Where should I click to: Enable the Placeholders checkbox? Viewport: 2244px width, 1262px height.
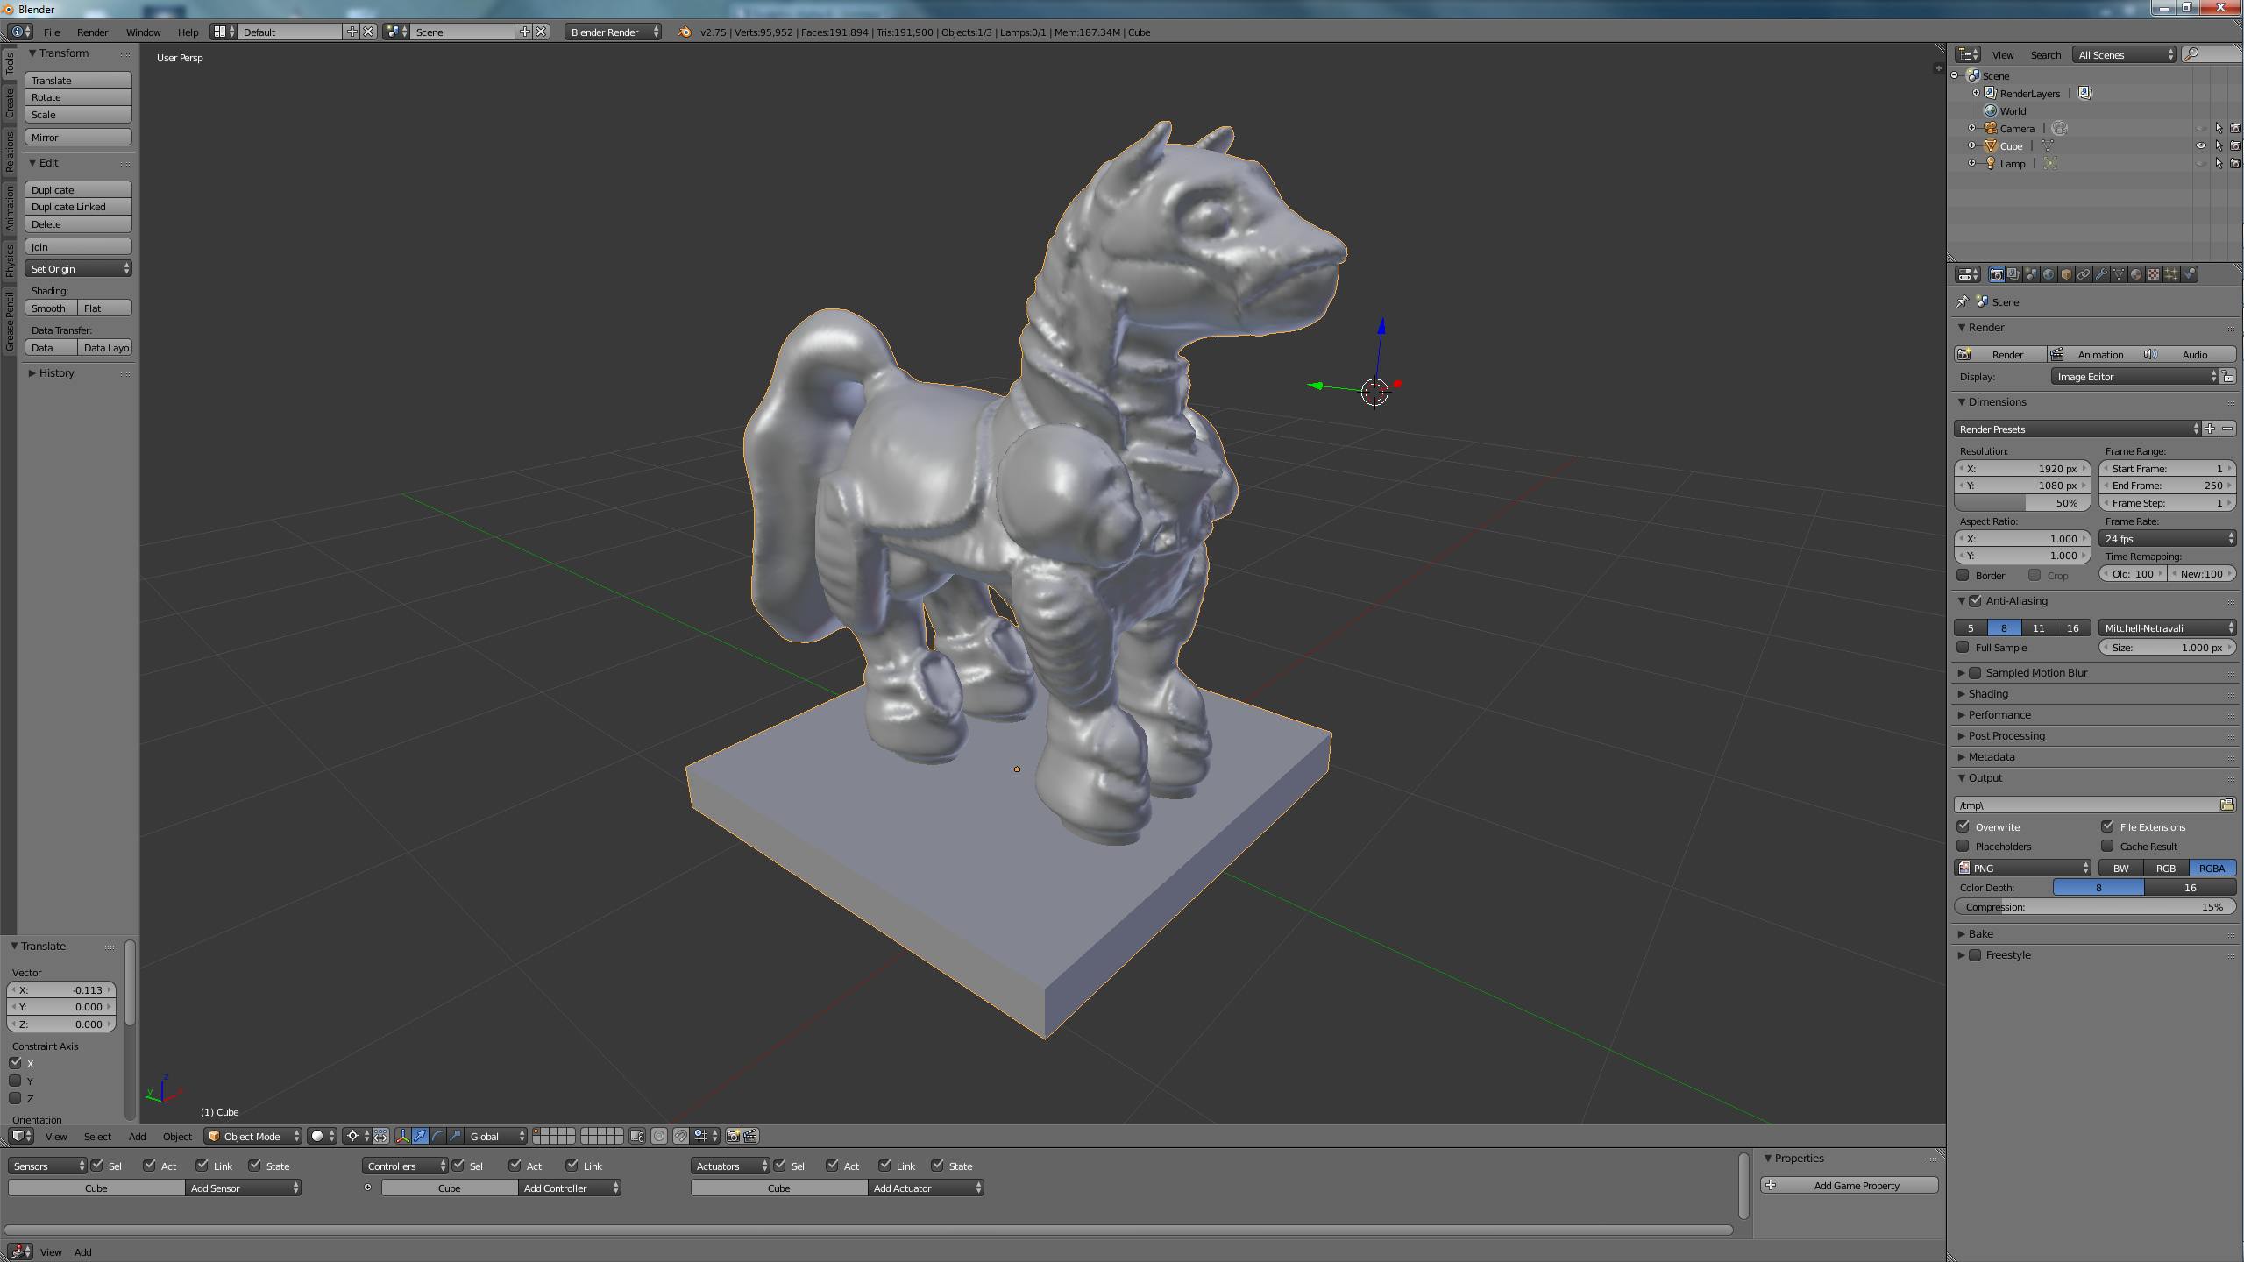click(x=1963, y=846)
